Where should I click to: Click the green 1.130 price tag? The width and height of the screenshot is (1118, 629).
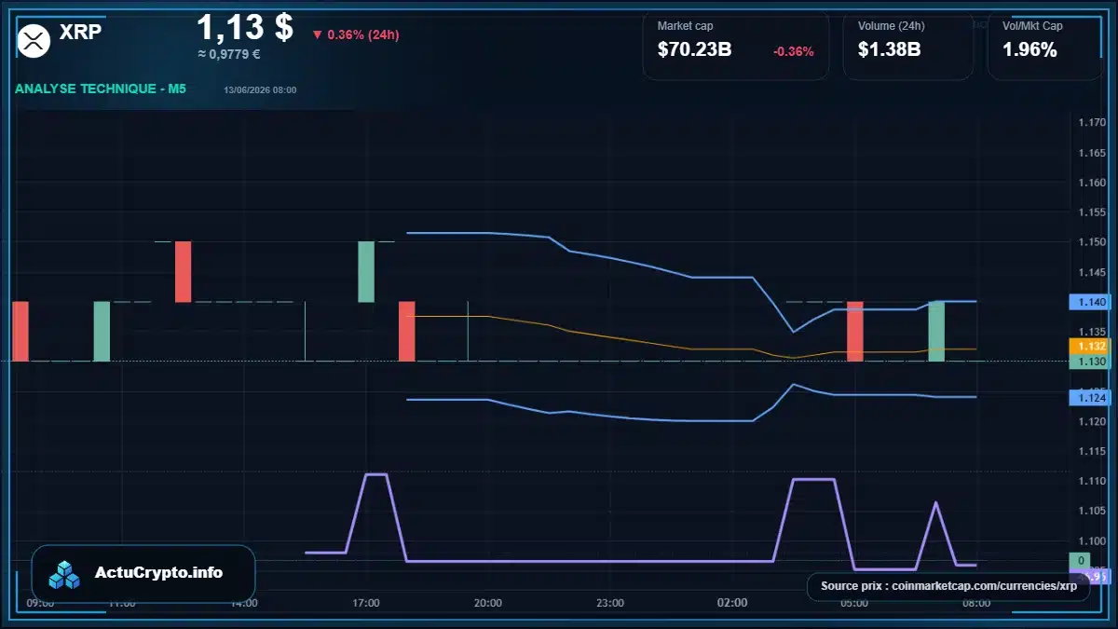pyautogui.click(x=1089, y=362)
